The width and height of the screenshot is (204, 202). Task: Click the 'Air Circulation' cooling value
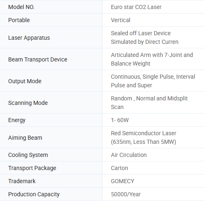coord(129,155)
